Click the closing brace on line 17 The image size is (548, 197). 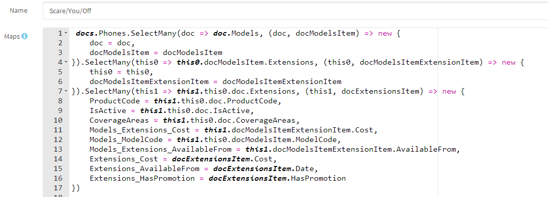coord(73,188)
